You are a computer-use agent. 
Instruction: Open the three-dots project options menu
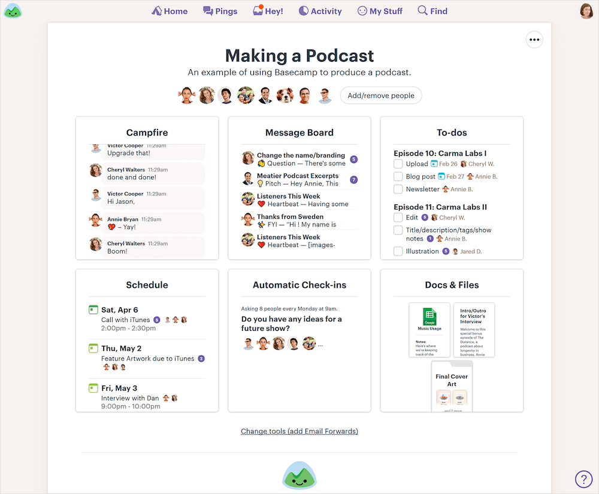pos(534,40)
